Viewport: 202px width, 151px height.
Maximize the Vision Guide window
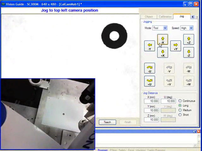click(191, 4)
